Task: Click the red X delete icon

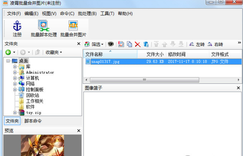Action: 138,44
